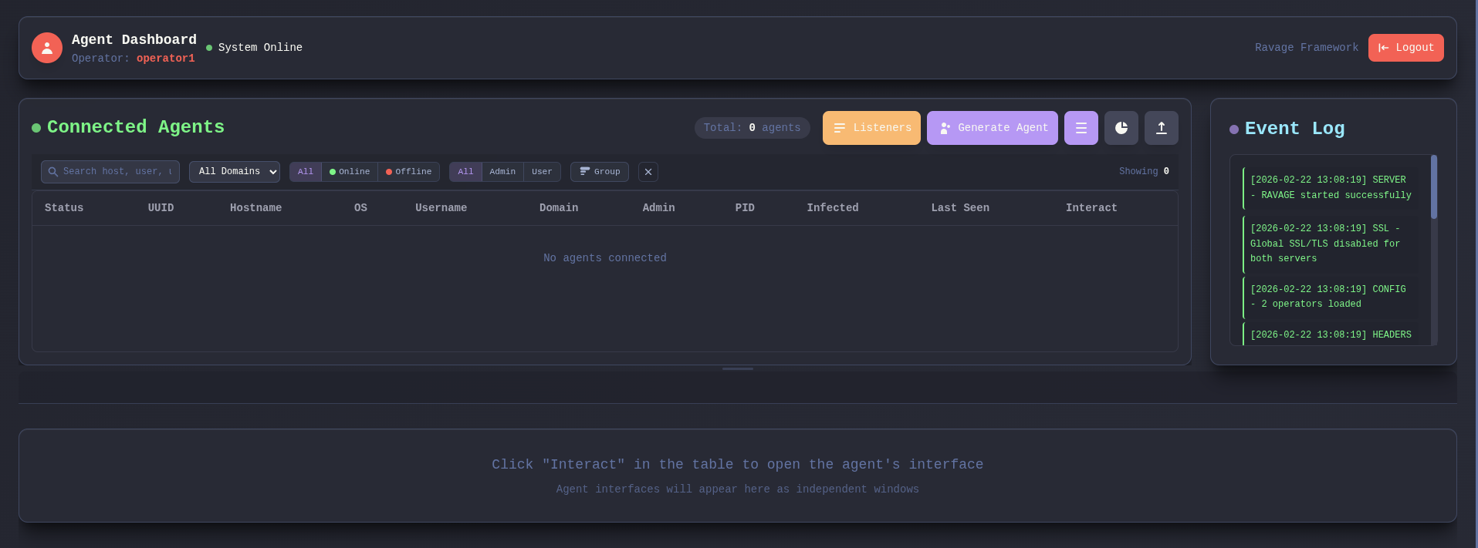The width and height of the screenshot is (1478, 548).
Task: Filter agents by Offline status
Action: pos(409,172)
